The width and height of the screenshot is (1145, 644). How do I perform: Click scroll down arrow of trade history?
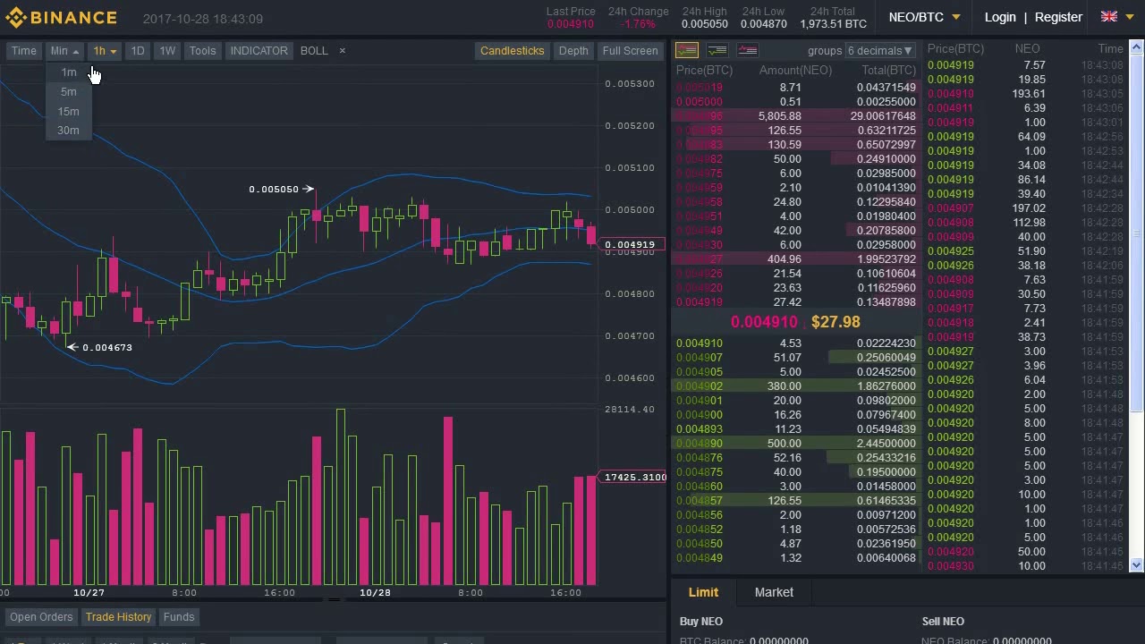pyautogui.click(x=1137, y=564)
